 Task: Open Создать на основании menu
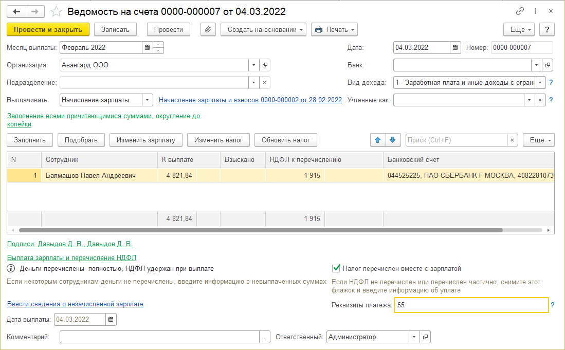[x=263, y=29]
